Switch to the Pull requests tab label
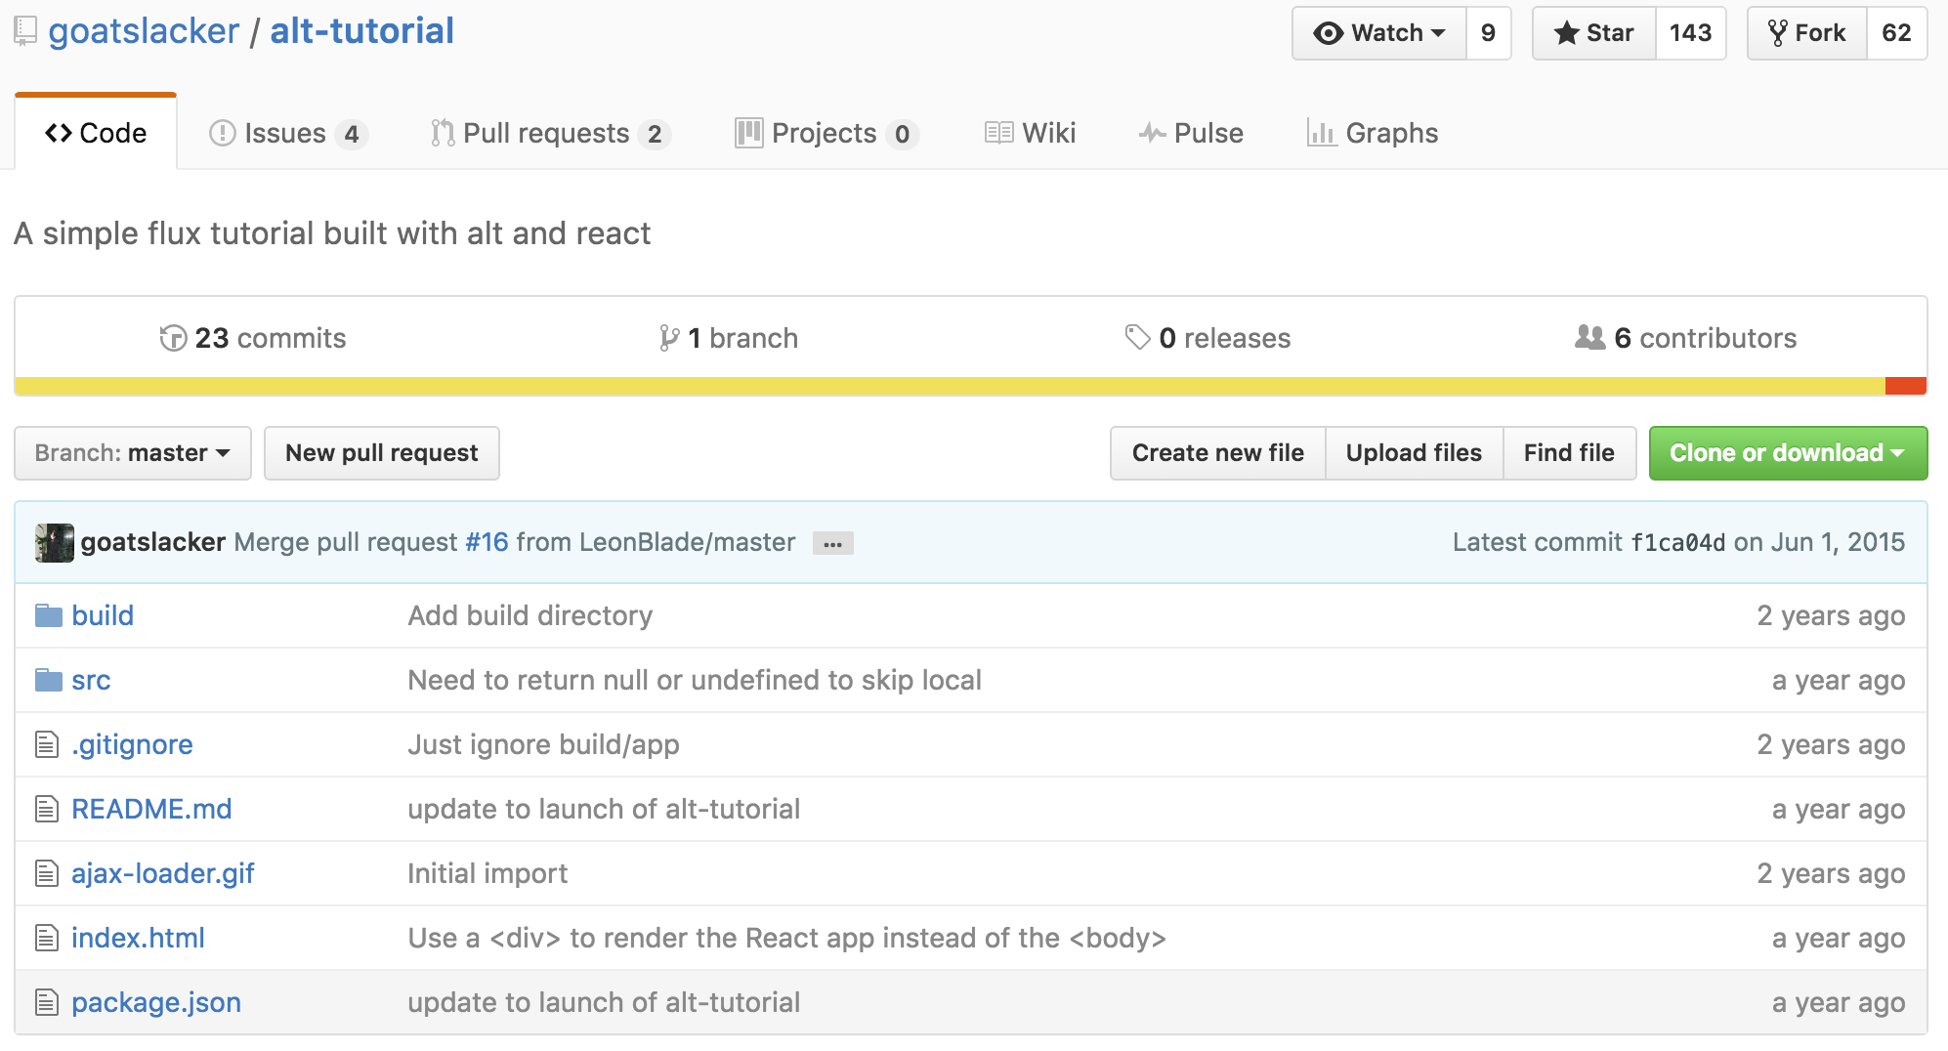Image resolution: width=1948 pixels, height=1051 pixels. click(x=546, y=133)
